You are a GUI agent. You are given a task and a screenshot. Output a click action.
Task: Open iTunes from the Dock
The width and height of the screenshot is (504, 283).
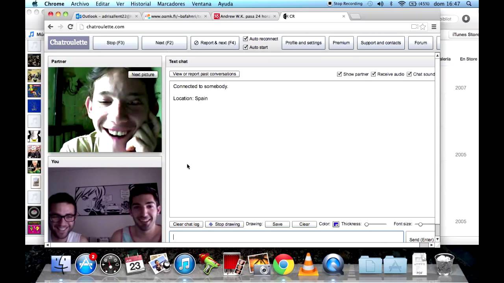pos(184,264)
